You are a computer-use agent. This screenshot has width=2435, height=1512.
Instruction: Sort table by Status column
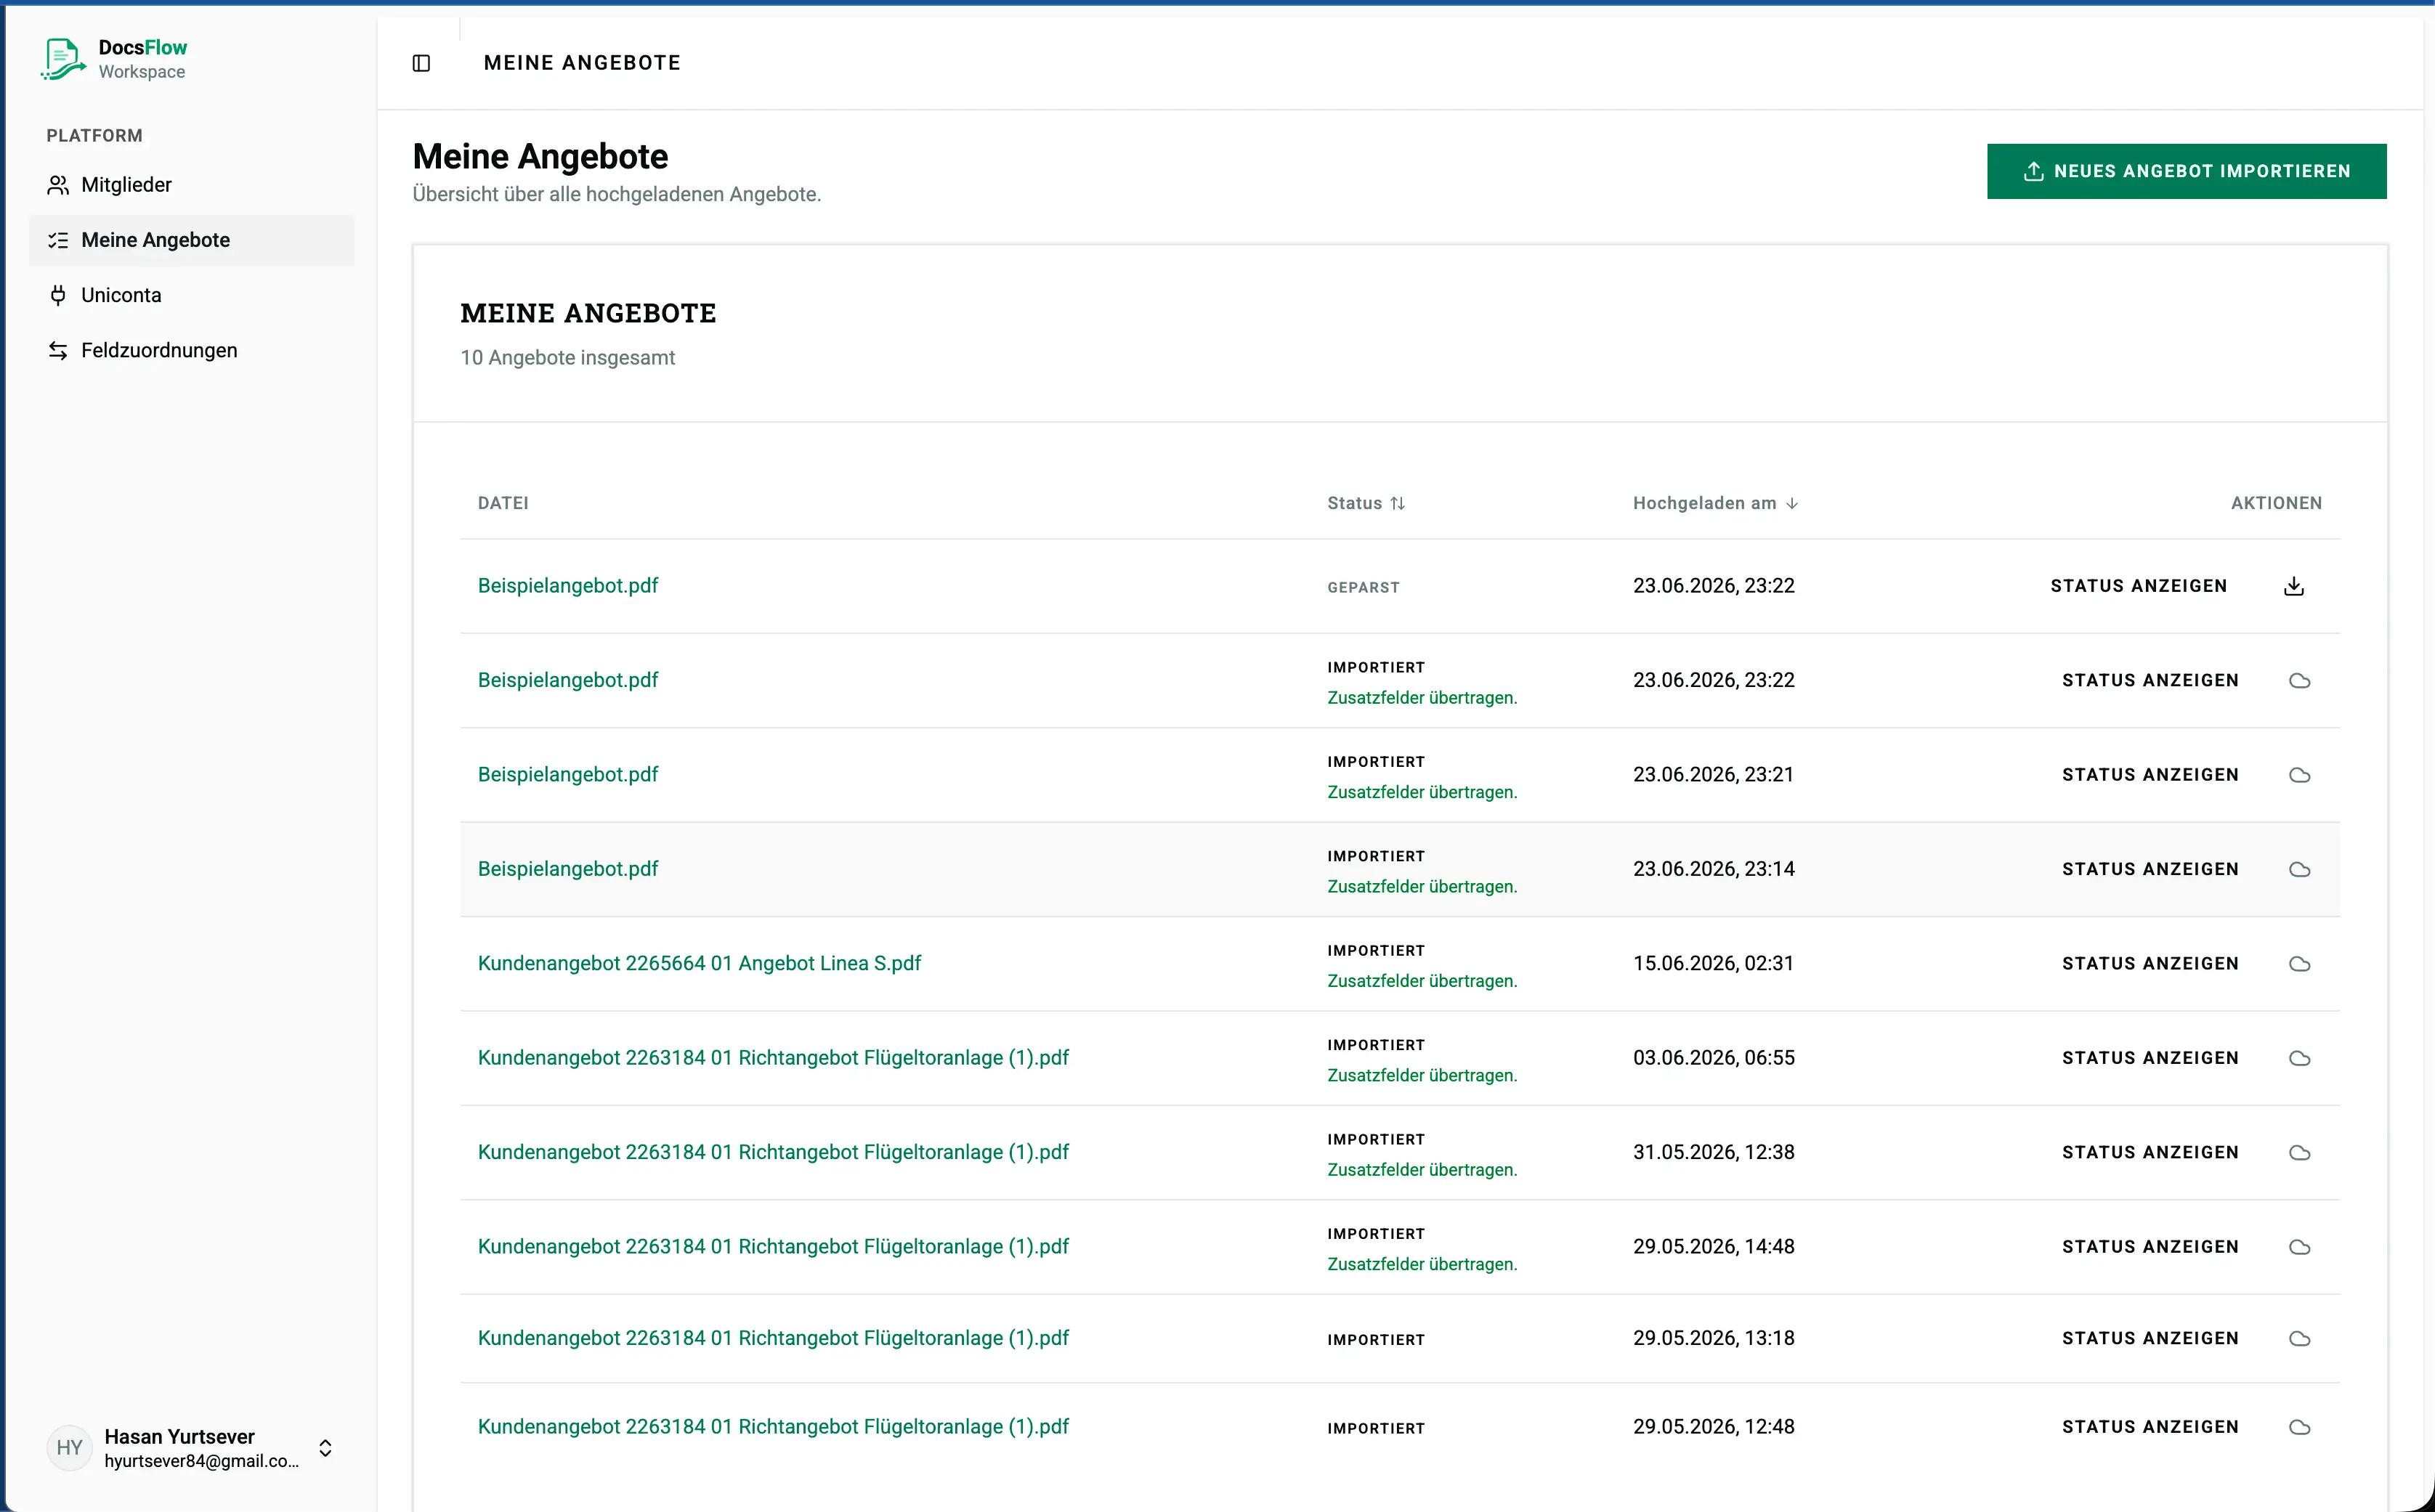[x=1366, y=503]
